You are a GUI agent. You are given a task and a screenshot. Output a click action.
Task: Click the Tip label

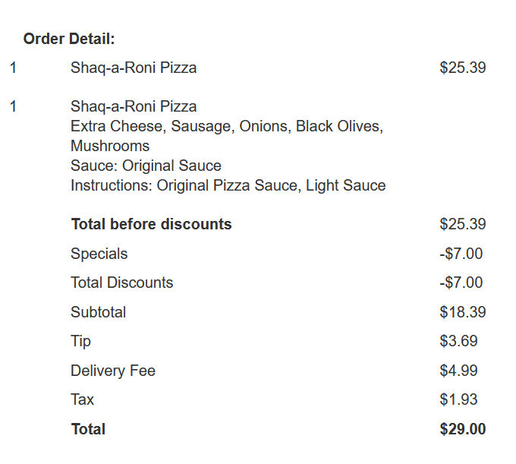pos(80,341)
